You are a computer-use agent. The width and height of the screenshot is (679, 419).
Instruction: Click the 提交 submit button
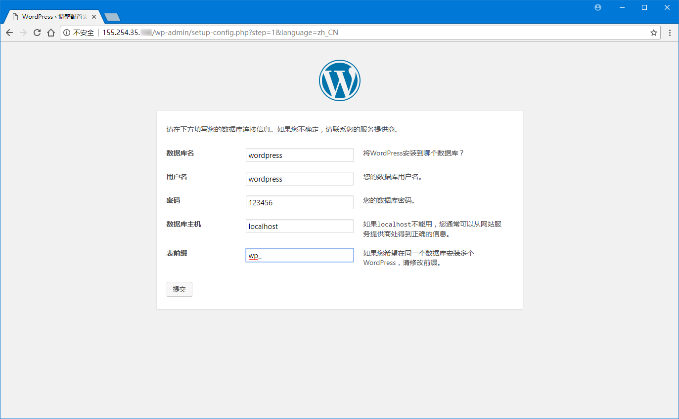click(180, 289)
